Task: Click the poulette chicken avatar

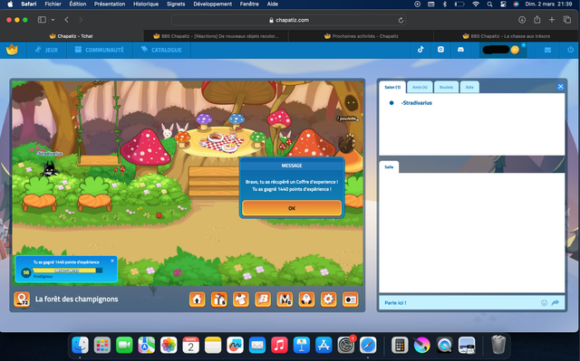Action: click(347, 143)
